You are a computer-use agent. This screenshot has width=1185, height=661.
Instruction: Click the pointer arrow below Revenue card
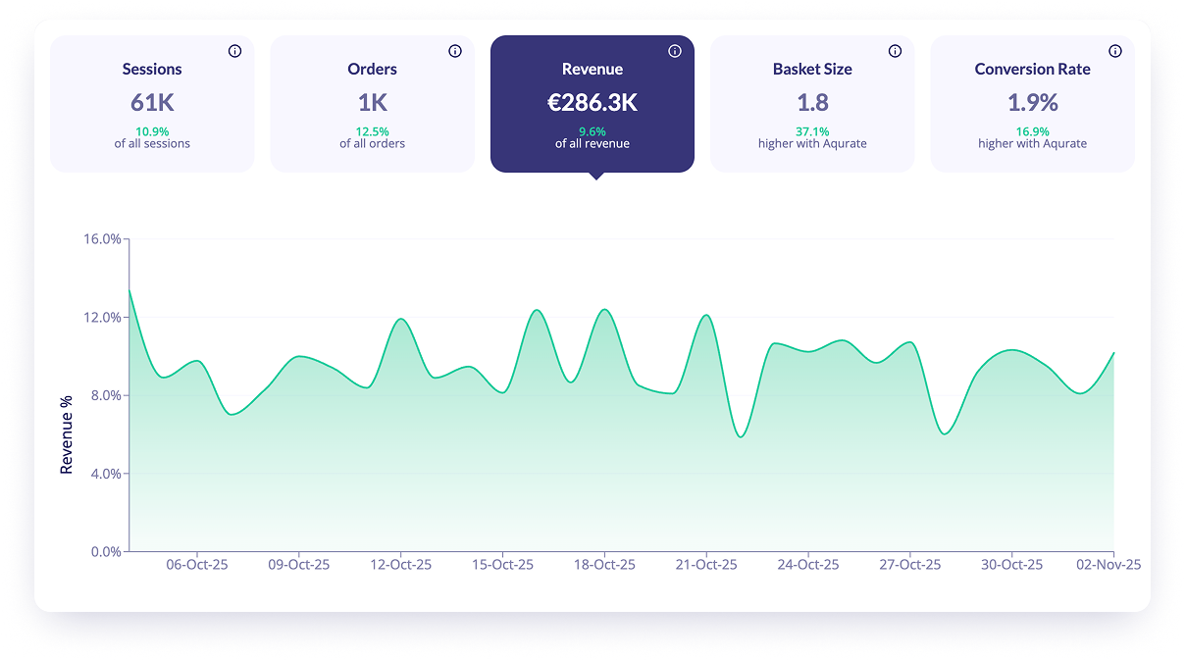[594, 177]
